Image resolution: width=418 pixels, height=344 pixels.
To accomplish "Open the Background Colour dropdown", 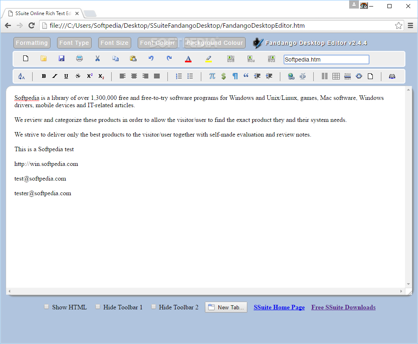I will [x=215, y=43].
